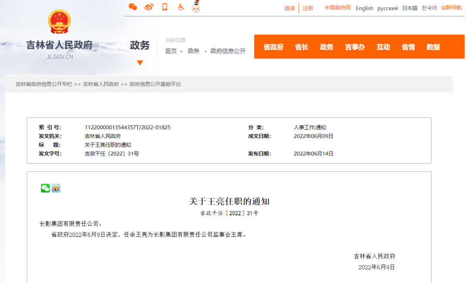
Task: Go to 政府信息公开 in location path
Action: (228, 51)
